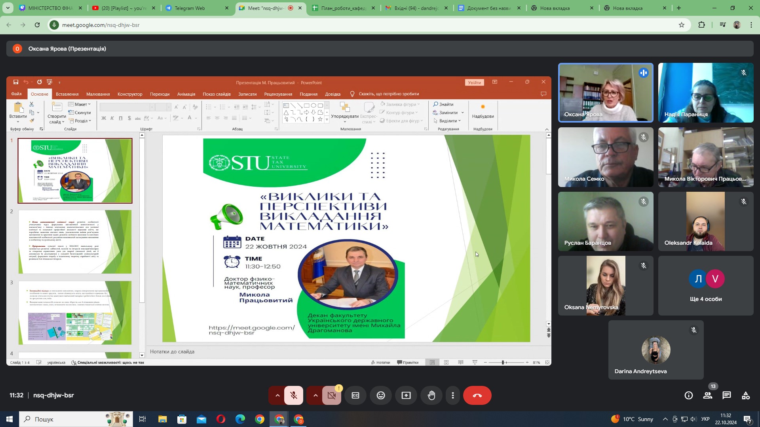Switch to reading view icon
This screenshot has height=427, width=760.
click(460, 363)
